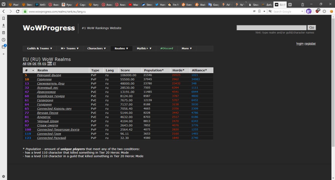Open the Bookmarks panel in sidebar
This screenshot has height=180, width=335.
point(3,18)
